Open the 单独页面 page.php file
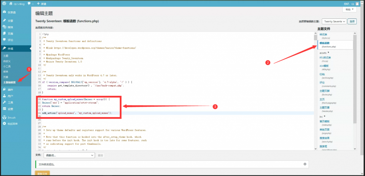Image resolution: width=365 pixels, height=176 pixels. coord(325,131)
